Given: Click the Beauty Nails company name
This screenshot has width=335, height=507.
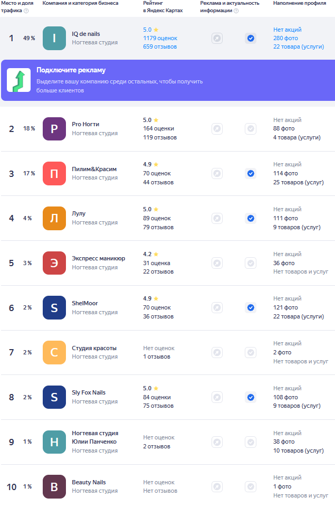Looking at the screenshot, I should coord(89,482).
